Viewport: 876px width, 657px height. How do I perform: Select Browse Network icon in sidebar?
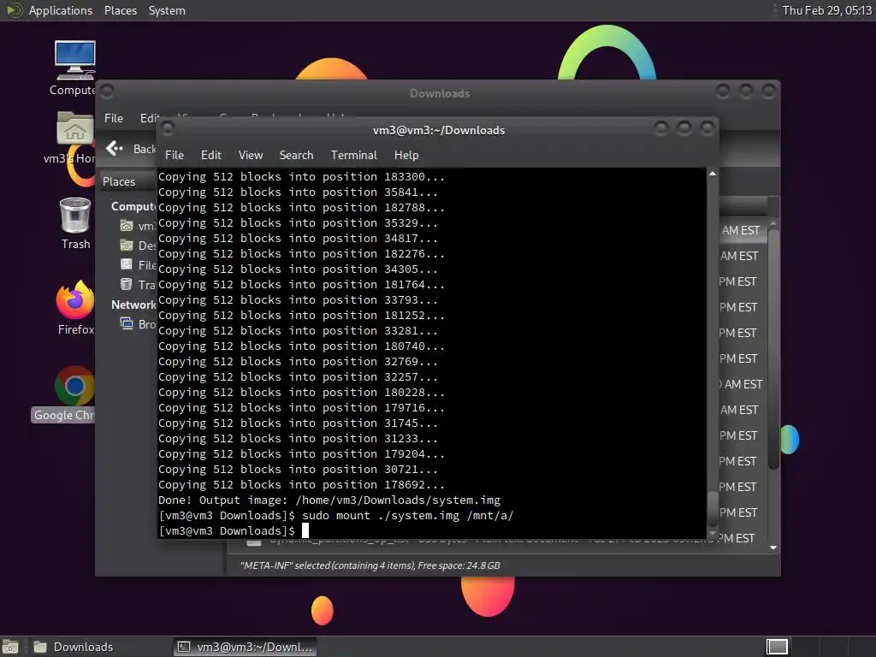[x=127, y=323]
